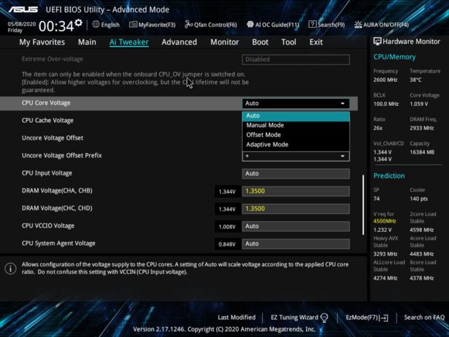449x337 pixels.
Task: Click CPU System Agent Voltage Auto field
Action: coord(296,243)
